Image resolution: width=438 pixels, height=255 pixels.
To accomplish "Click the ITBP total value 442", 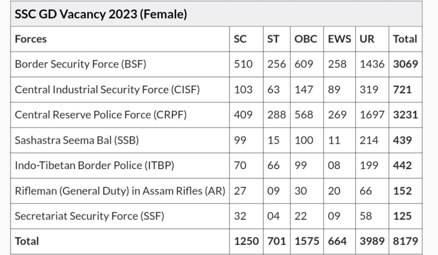I will pyautogui.click(x=402, y=165).
